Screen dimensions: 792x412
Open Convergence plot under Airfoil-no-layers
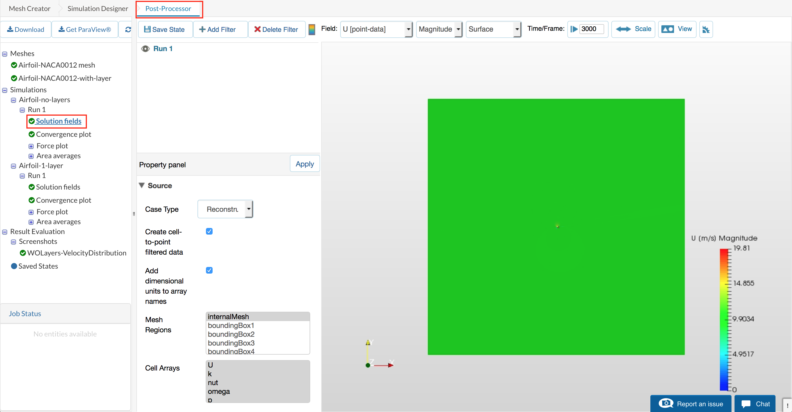(x=63, y=135)
